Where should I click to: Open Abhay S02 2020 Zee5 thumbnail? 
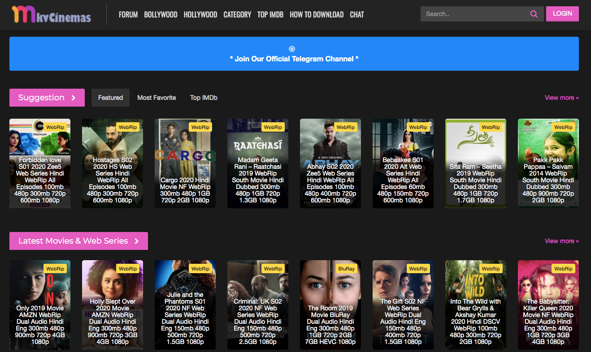330,163
